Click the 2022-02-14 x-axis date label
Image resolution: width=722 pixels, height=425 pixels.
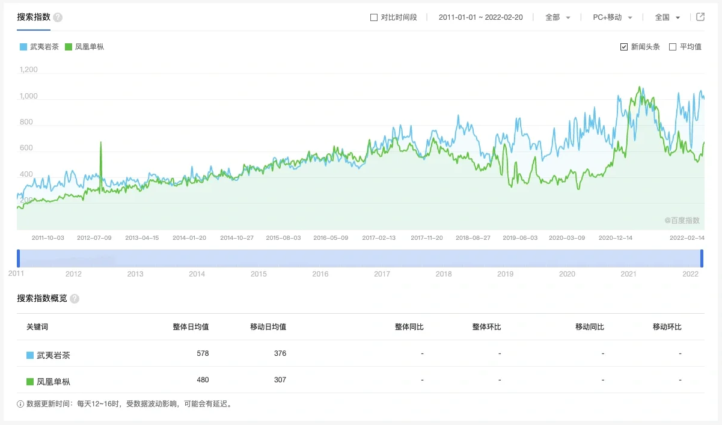click(x=687, y=238)
